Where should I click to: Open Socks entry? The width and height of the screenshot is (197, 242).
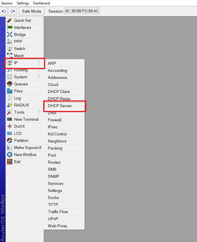pos(65,198)
